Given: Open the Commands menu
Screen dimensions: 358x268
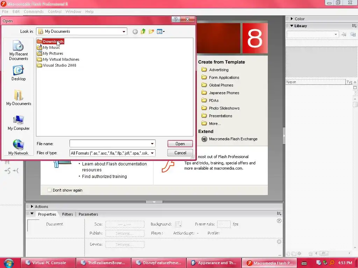Looking at the screenshot, I should click(x=34, y=12).
